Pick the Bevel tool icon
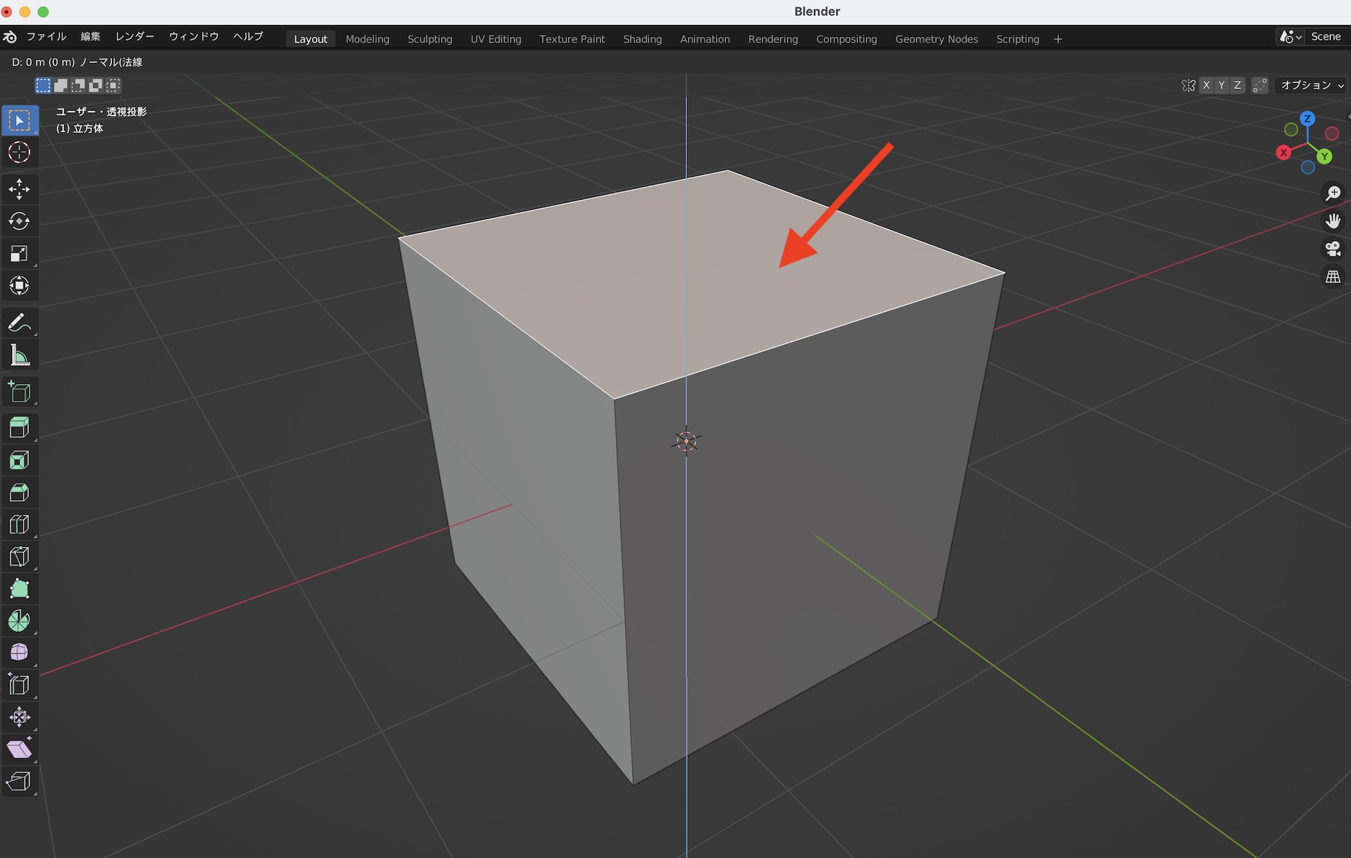 pos(19,493)
